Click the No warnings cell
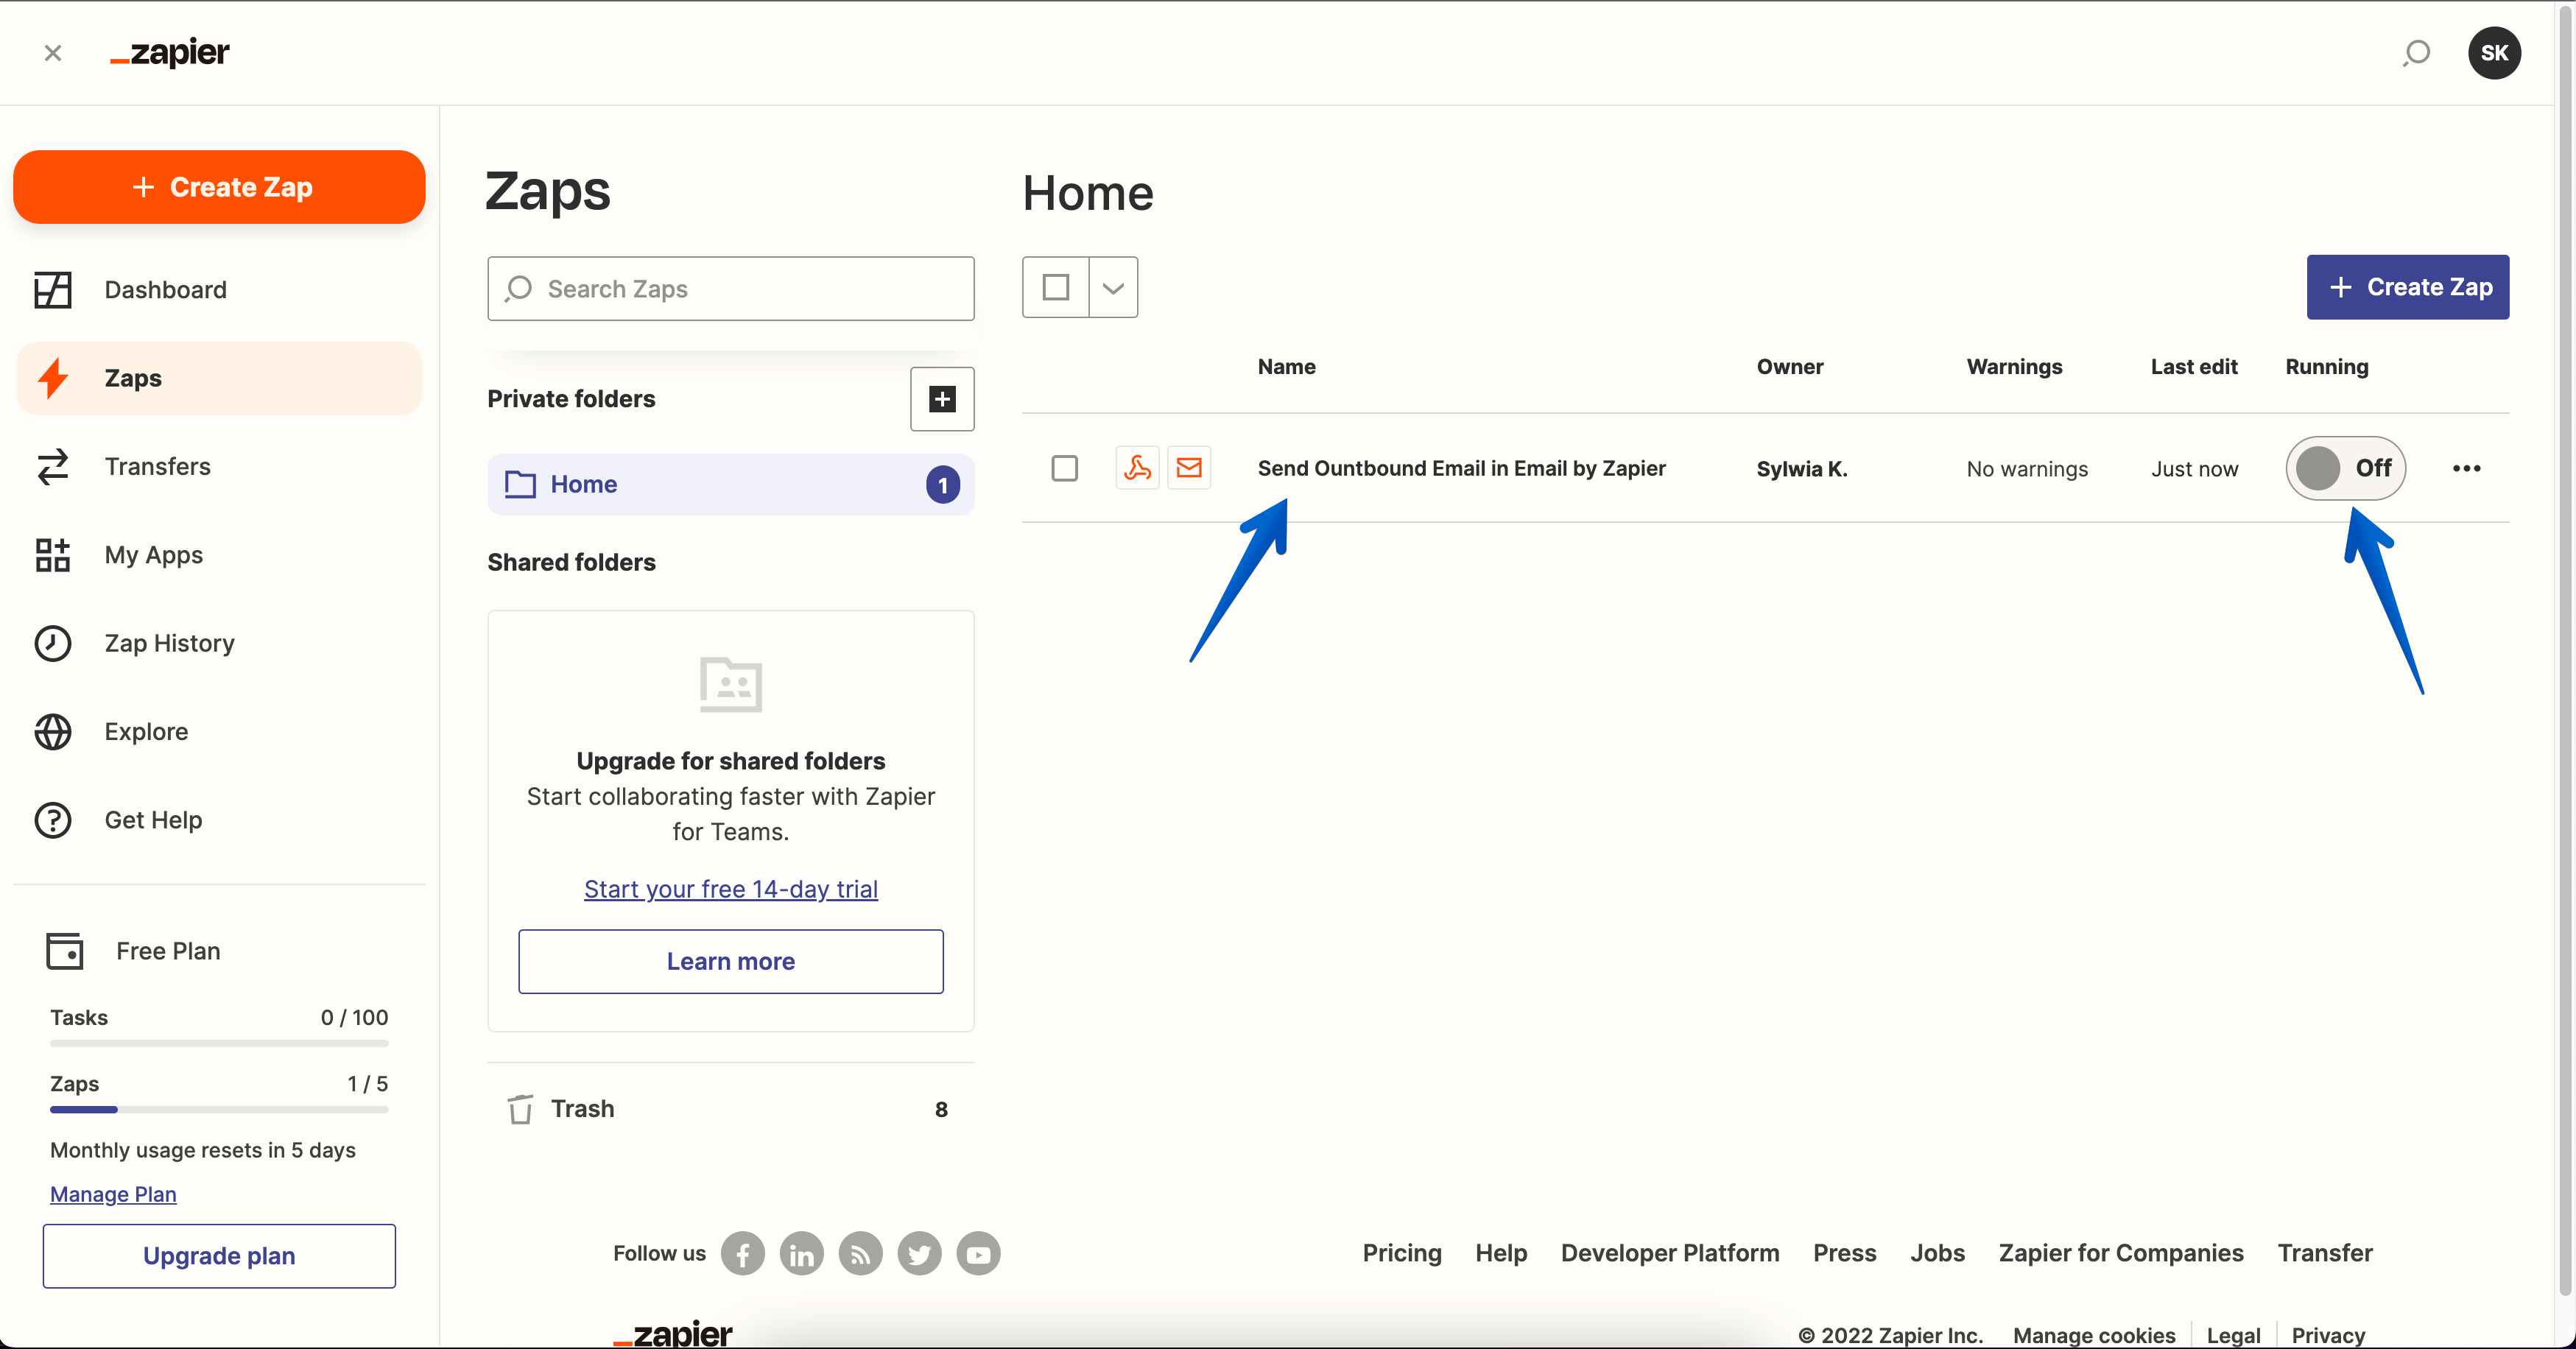 coord(2027,469)
